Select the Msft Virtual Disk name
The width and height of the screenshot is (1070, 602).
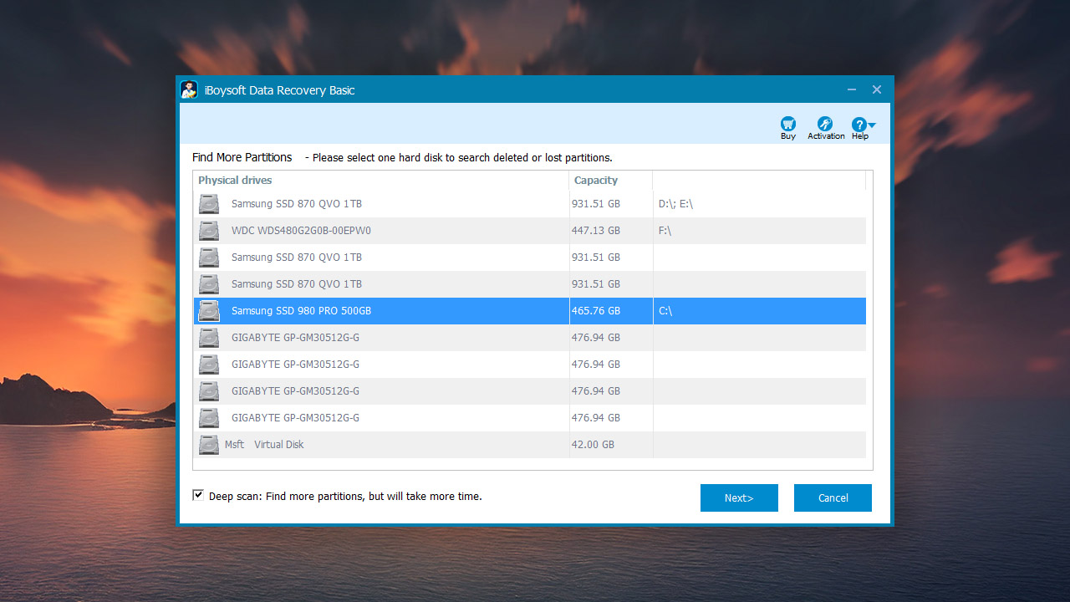pos(264,445)
